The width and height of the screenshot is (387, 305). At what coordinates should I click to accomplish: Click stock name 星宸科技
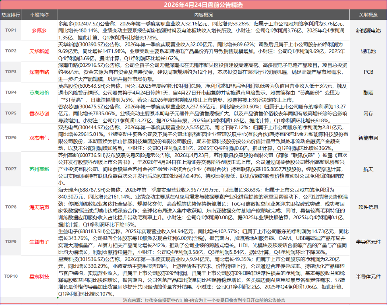(39, 277)
